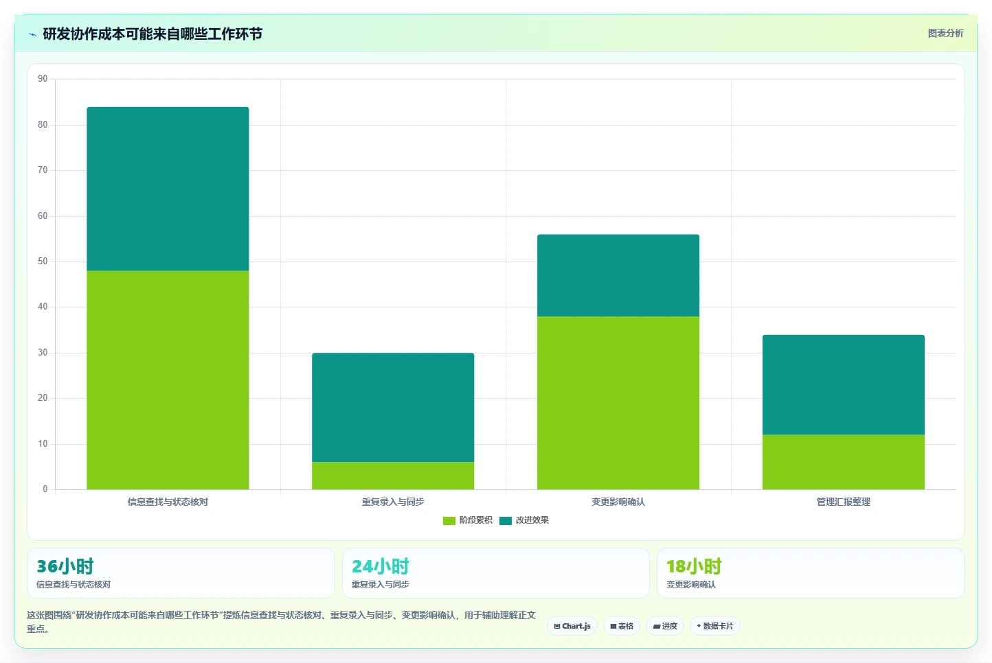
Task: Click the teal segment of 重复录入与同步 bar
Action: [x=393, y=407]
